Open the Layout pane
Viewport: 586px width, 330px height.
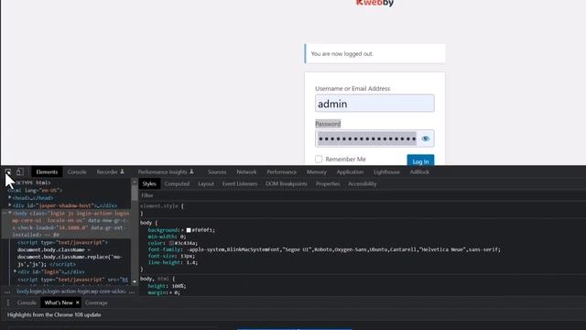point(206,183)
